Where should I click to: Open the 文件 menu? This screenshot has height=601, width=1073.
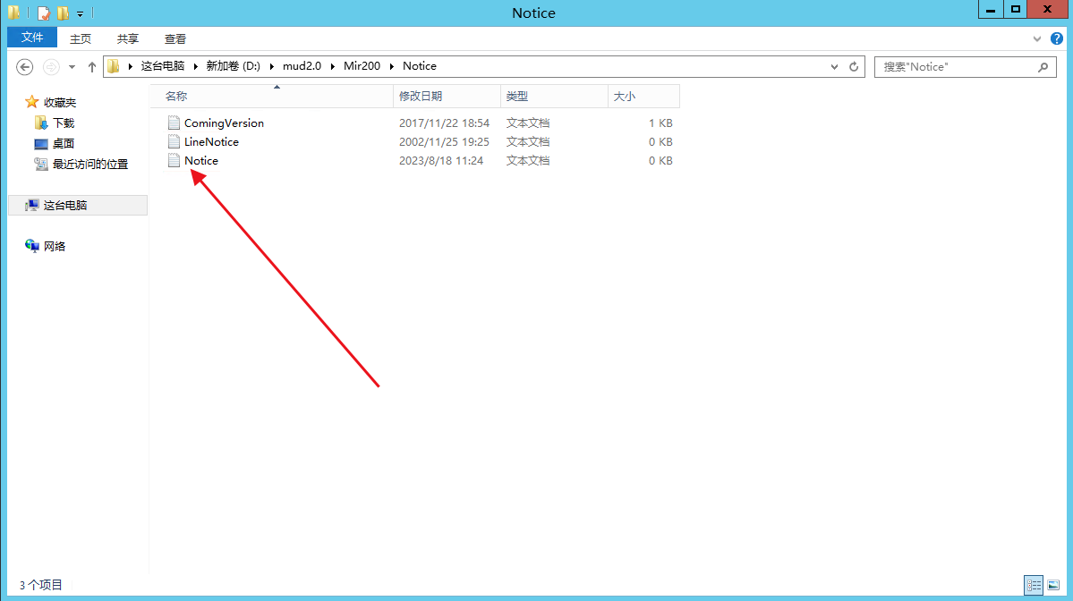(x=32, y=38)
